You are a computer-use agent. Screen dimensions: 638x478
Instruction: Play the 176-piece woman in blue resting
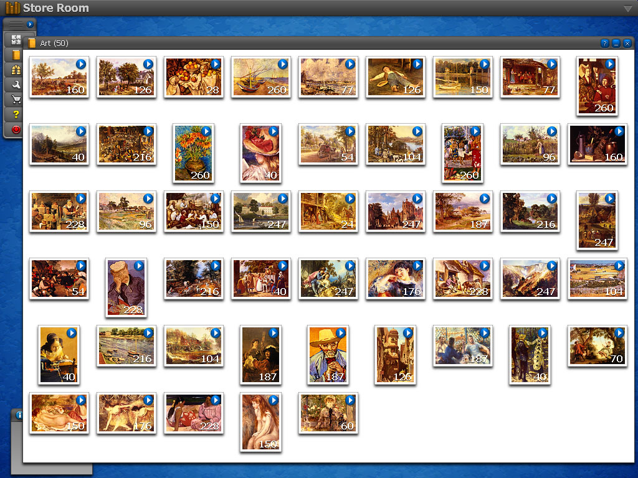coord(417,266)
